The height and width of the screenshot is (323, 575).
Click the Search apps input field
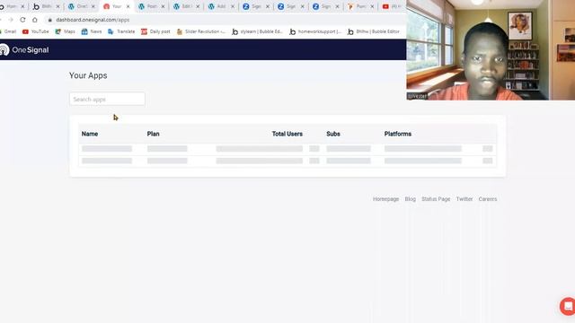click(x=107, y=100)
